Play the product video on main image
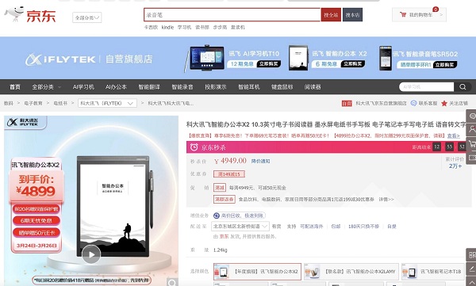Image resolution: width=476 pixels, height=286 pixels. [91, 254]
